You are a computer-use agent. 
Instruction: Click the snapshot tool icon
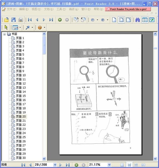tap(15, 27)
